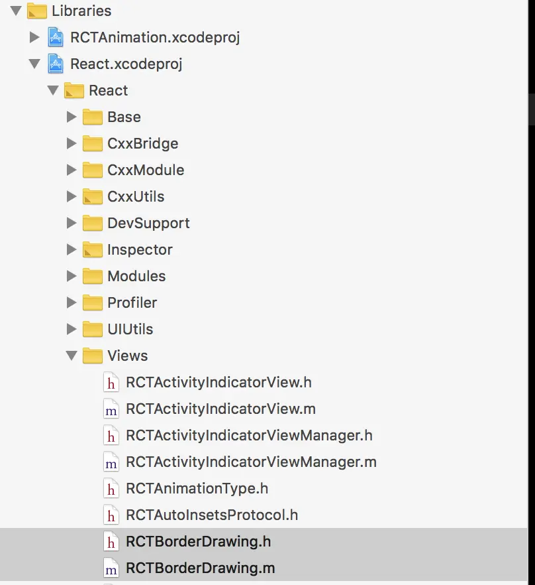The width and height of the screenshot is (535, 585).
Task: Click source icon of RCTBorderDrawing.m
Action: [x=111, y=568]
